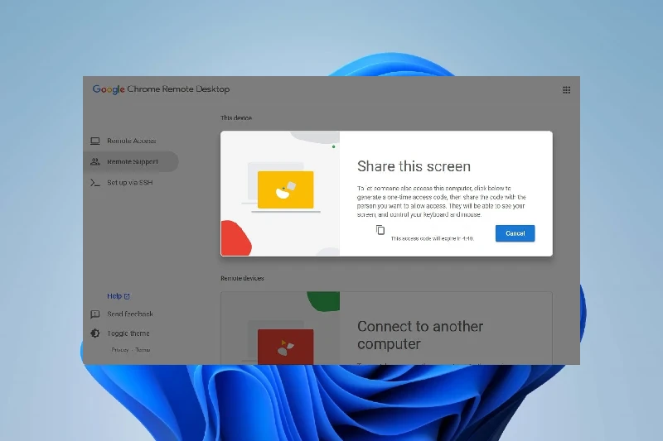Image resolution: width=663 pixels, height=441 pixels.
Task: Click the external link icon beside Help
Action: pyautogui.click(x=127, y=296)
